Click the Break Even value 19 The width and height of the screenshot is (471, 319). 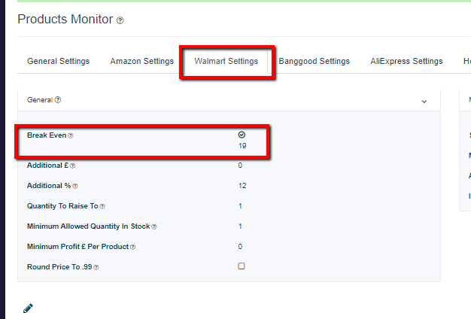click(242, 146)
